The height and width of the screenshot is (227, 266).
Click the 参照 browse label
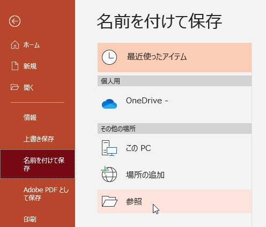[x=134, y=201]
